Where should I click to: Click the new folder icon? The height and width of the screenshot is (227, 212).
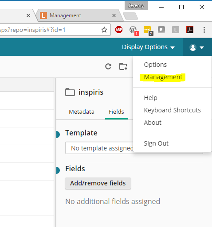(123, 66)
